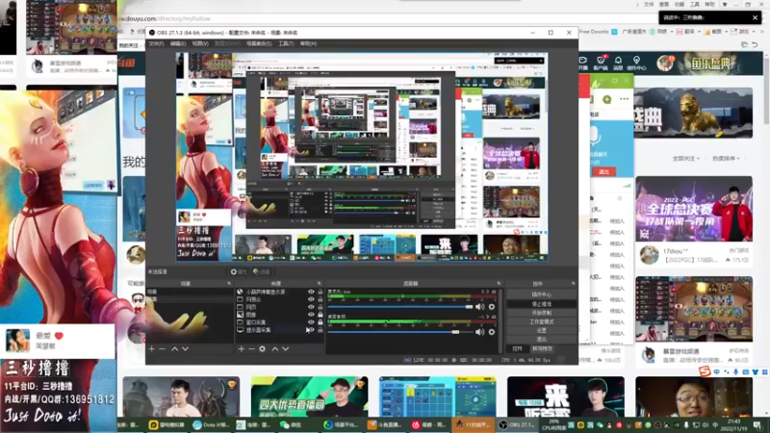Open the 滤镜 filters button above the sources list
This screenshot has height=433, width=770.
[x=262, y=271]
